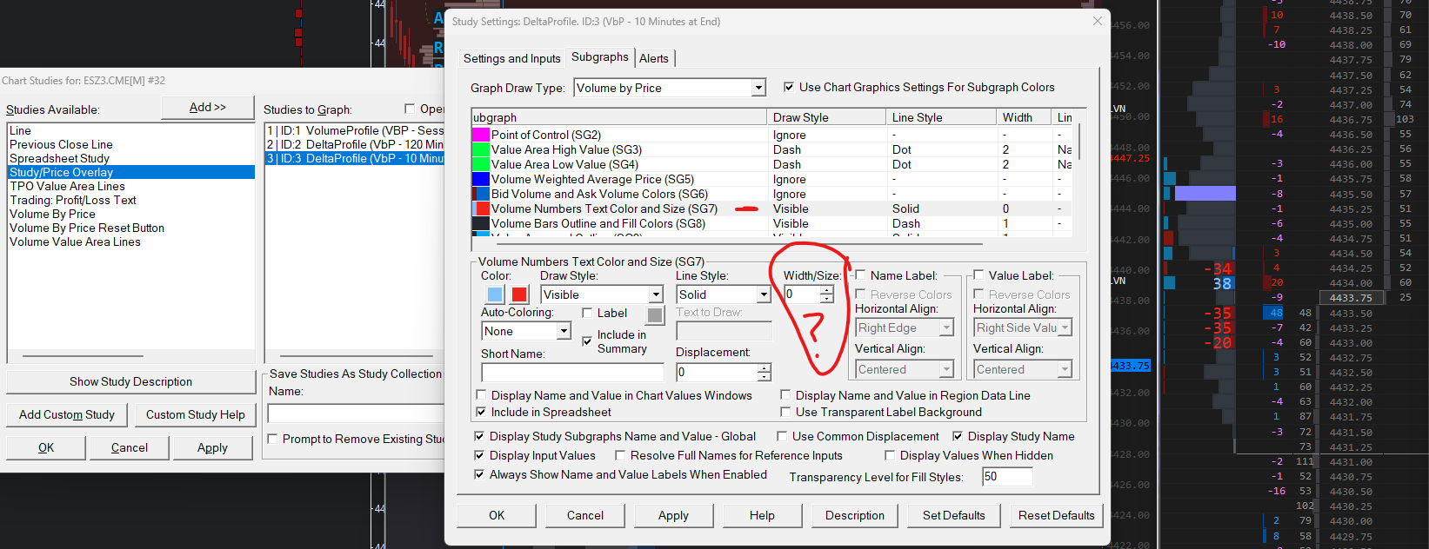
Task: Enable Display Values When Hidden
Action: (890, 455)
